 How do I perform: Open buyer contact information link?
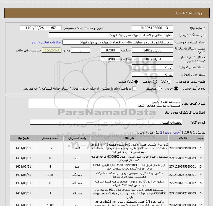click(46, 42)
